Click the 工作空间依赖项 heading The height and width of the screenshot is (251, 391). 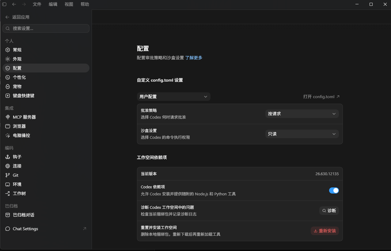(152, 157)
